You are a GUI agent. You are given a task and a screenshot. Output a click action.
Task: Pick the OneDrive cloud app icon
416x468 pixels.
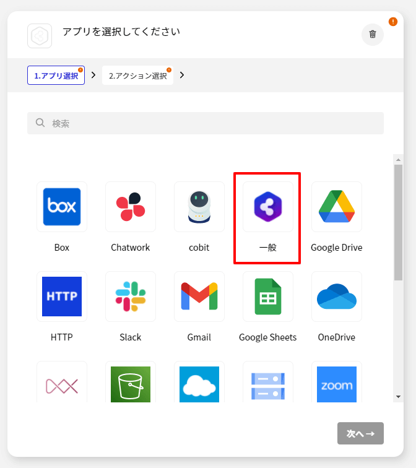click(x=337, y=297)
